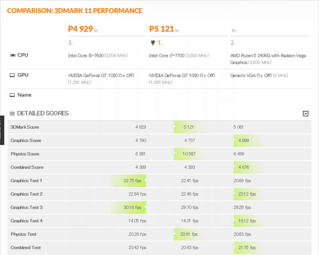Click the plus marker on Graphics Score 4 899
This screenshot has width=319, height=255.
(234, 140)
